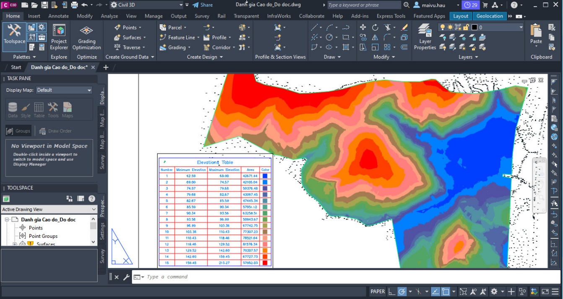Click the black layer color swatch
Viewport: 563px width, 299px height.
click(475, 27)
